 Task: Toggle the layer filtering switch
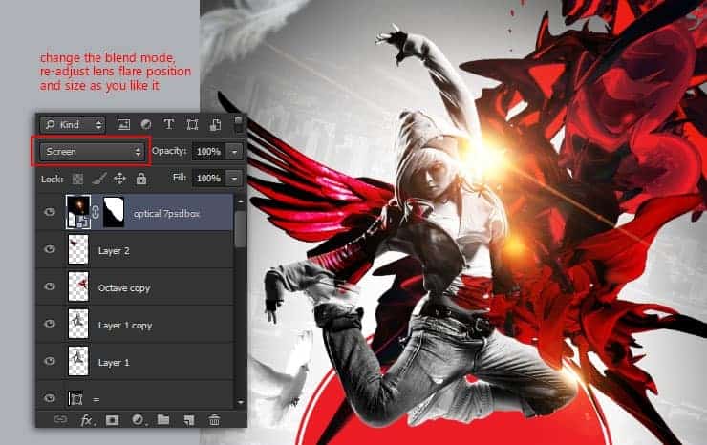tap(239, 124)
